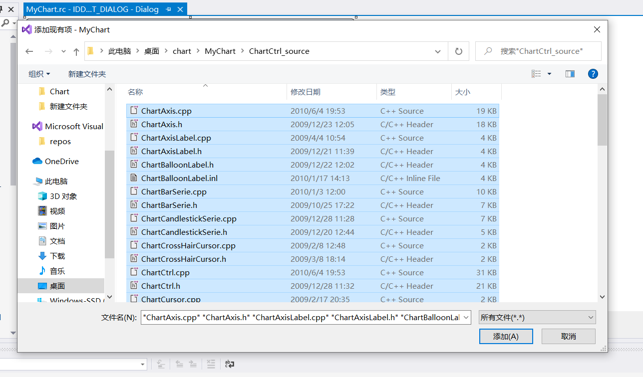Navigate up one folder level arrow

point(75,51)
